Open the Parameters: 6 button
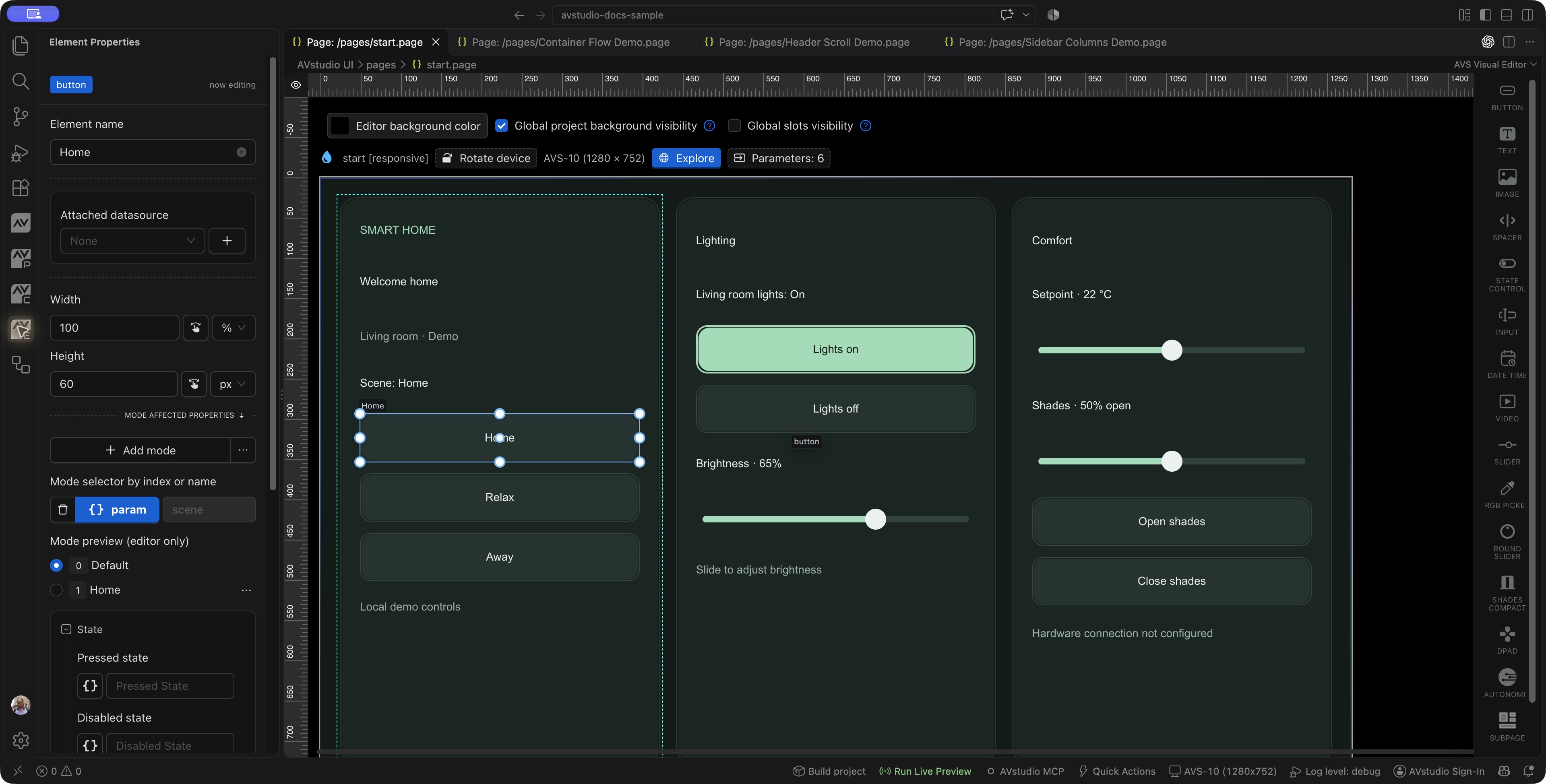1546x784 pixels. [x=779, y=158]
